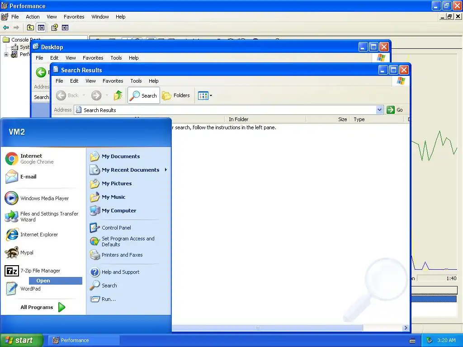463x347 pixels.
Task: Click the Open context menu item
Action: click(x=56, y=281)
